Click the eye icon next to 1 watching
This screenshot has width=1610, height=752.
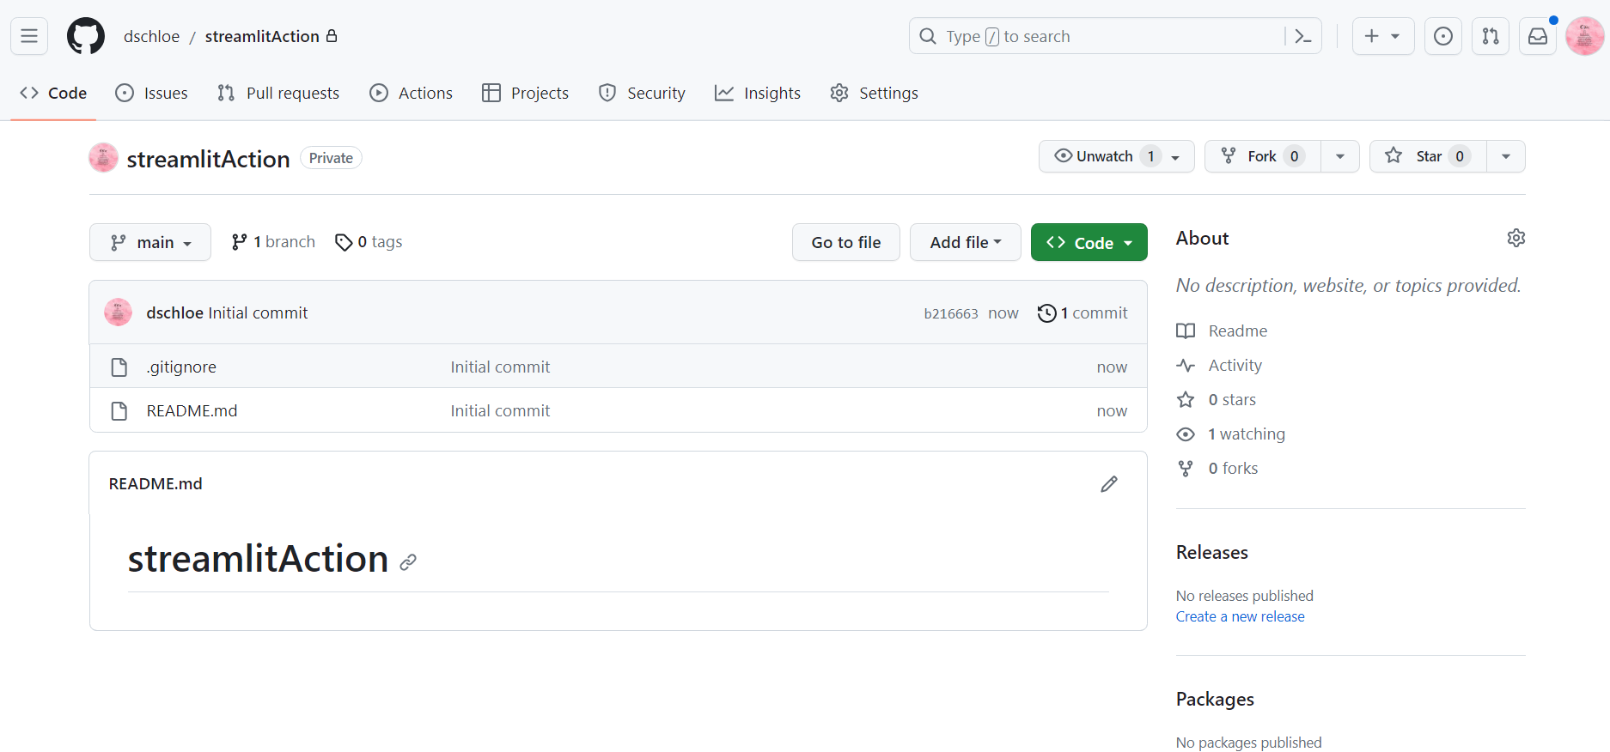tap(1186, 434)
